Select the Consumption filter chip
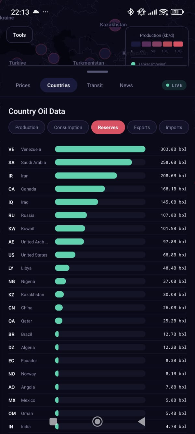Image resolution: width=195 pixels, height=434 pixels. pos(68,127)
